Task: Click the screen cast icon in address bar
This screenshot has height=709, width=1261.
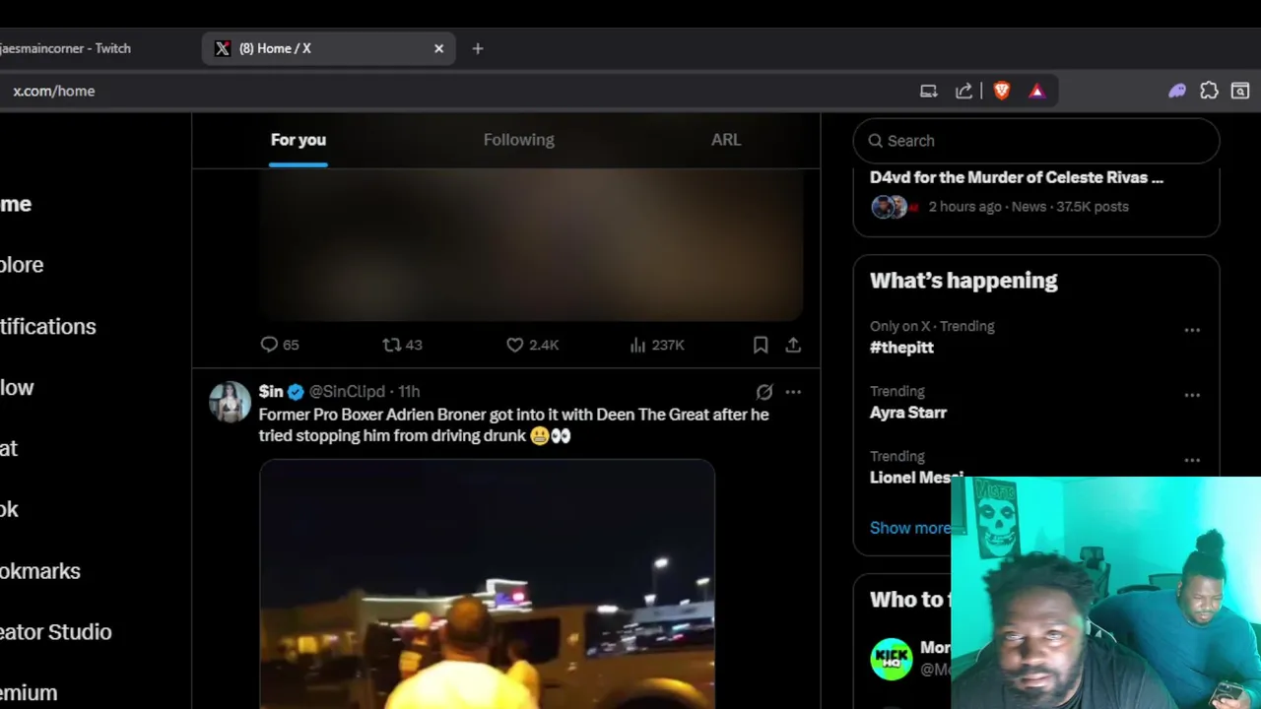Action: 928,91
